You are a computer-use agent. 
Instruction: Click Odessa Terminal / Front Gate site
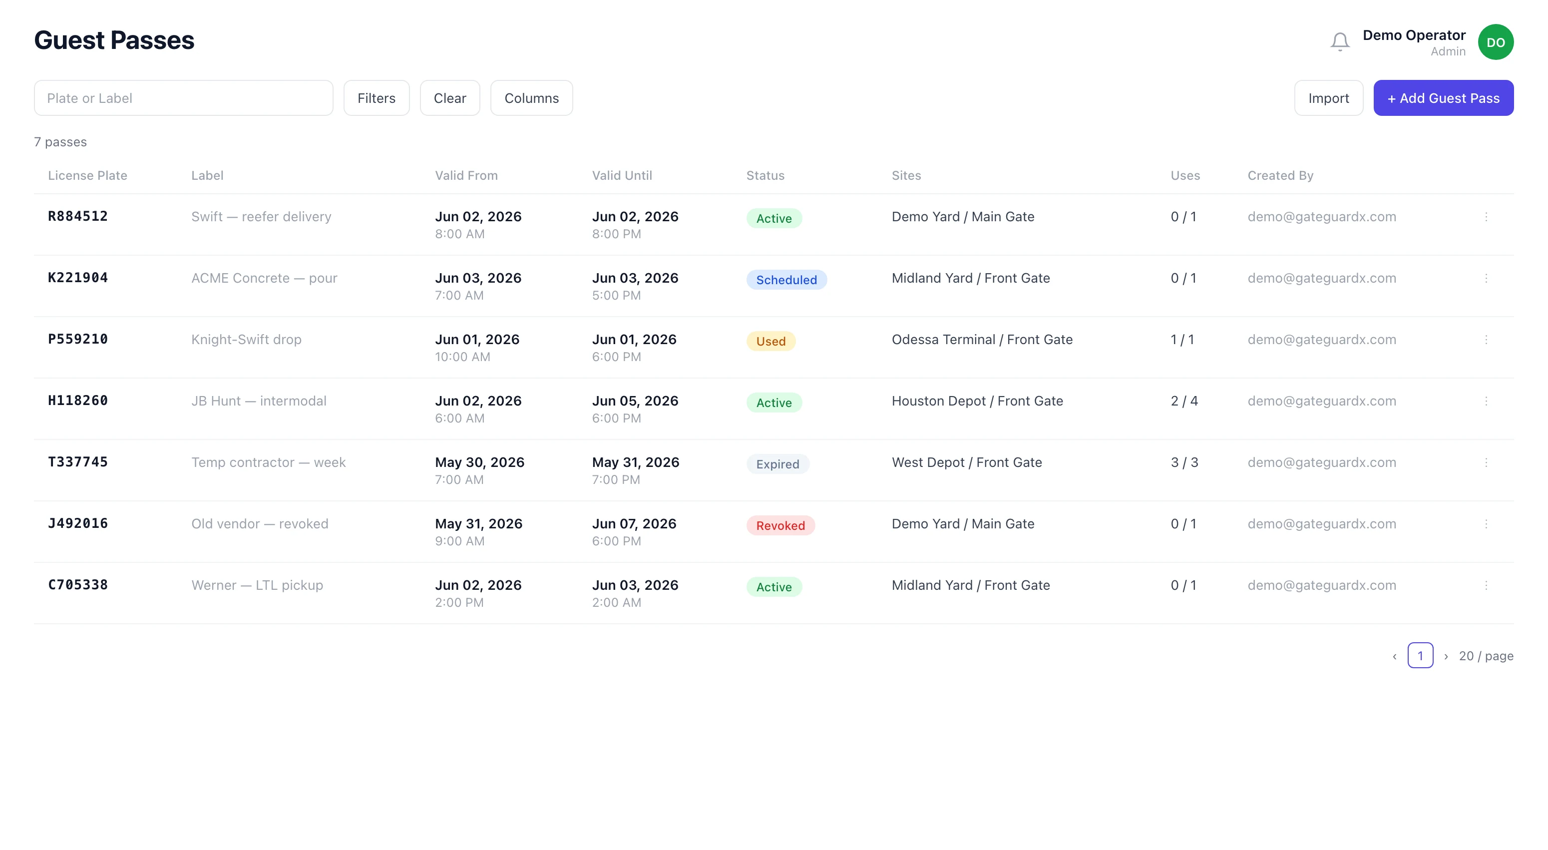pos(982,339)
